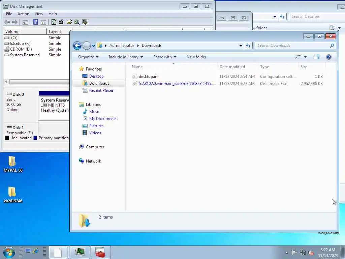Toggle the preview pane button
345x259 pixels.
click(317, 57)
